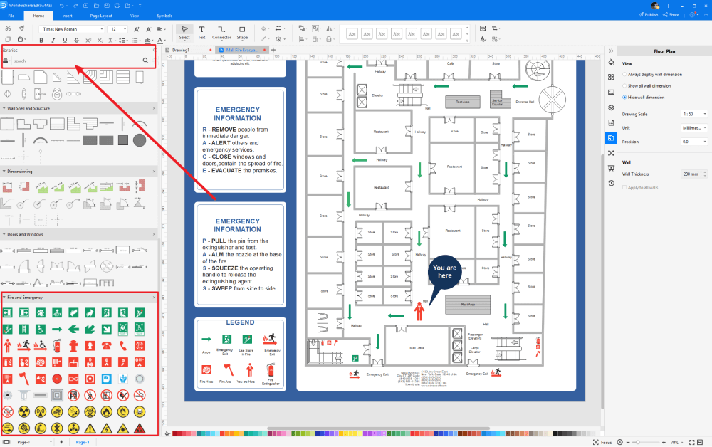712x447 pixels.
Task: Apply italic formatting
Action: coord(53,41)
